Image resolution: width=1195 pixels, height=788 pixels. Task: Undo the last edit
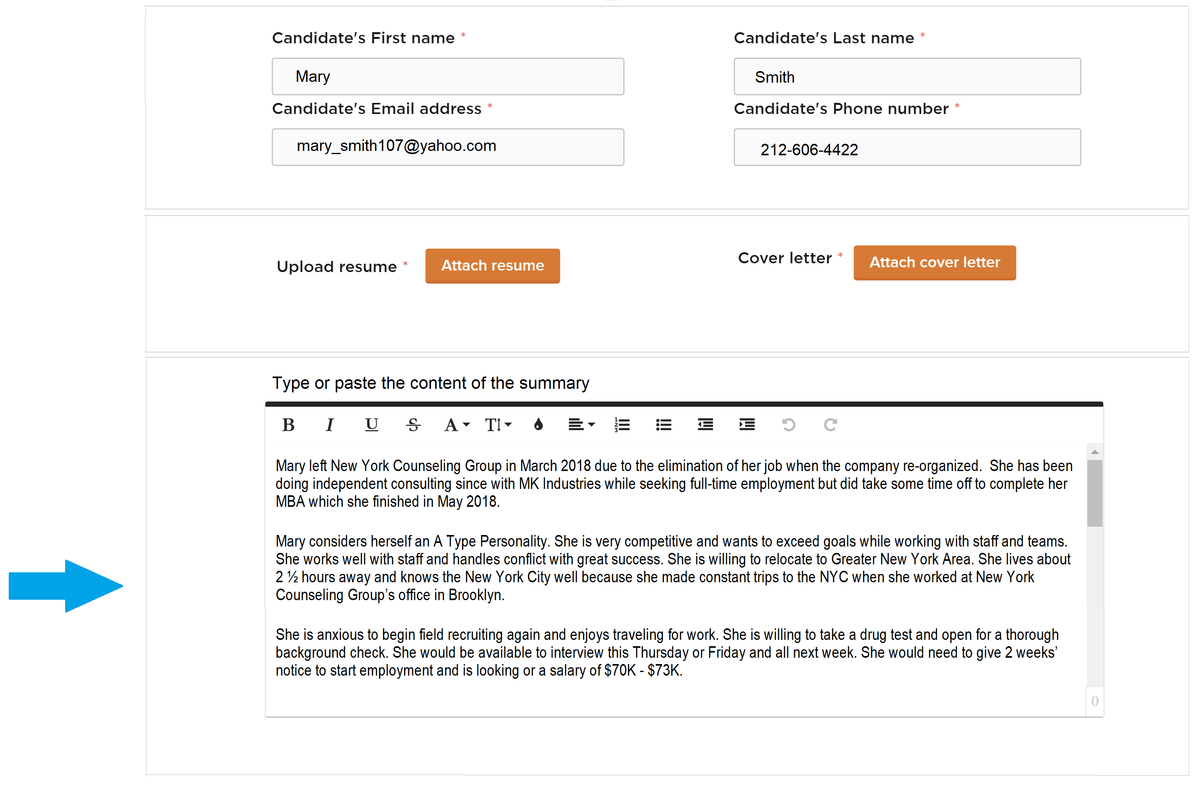789,425
